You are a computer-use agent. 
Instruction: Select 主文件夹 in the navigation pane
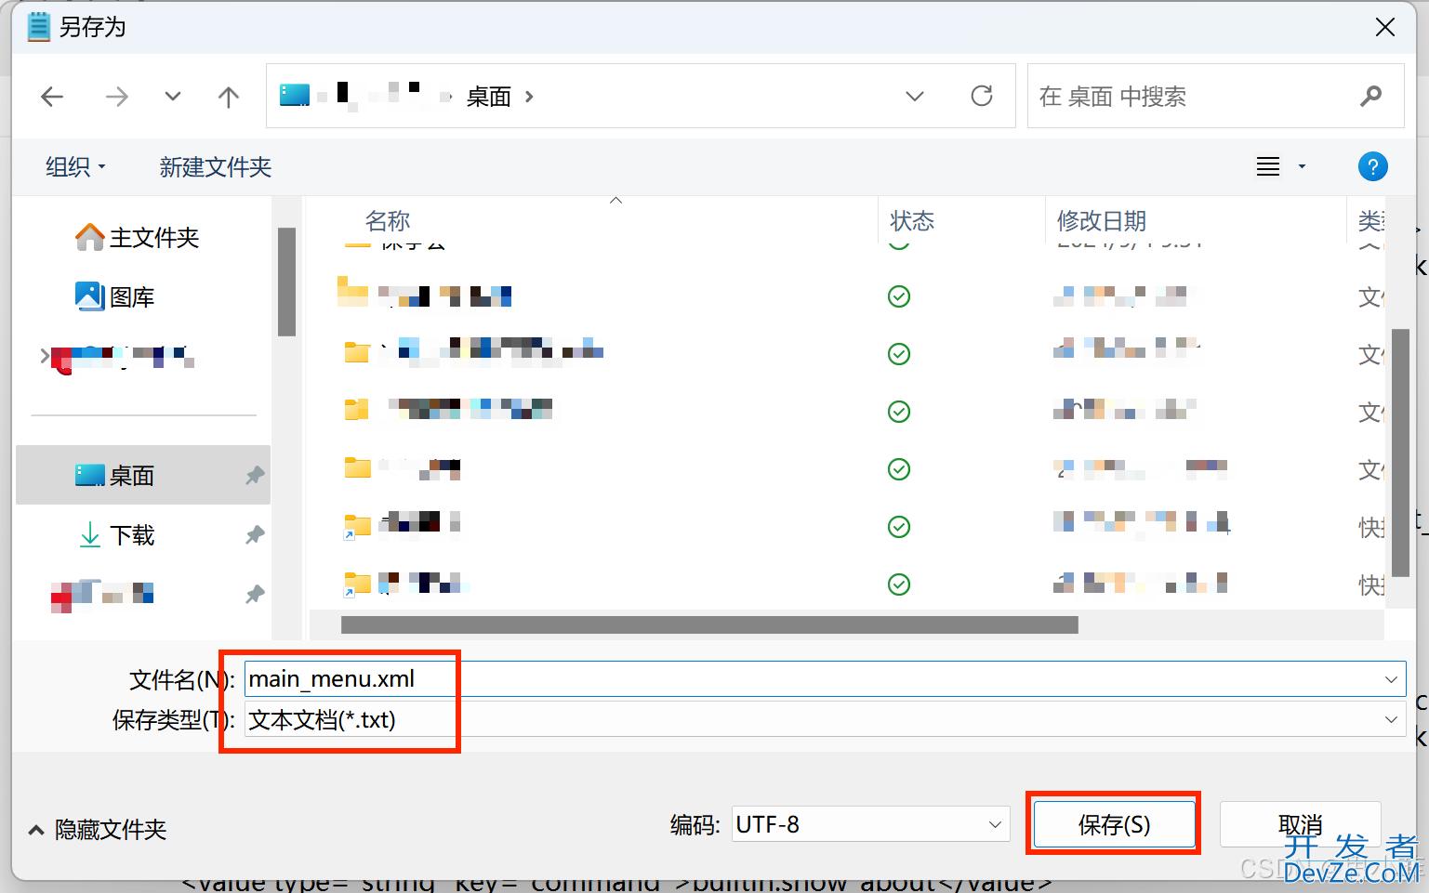pos(137,238)
